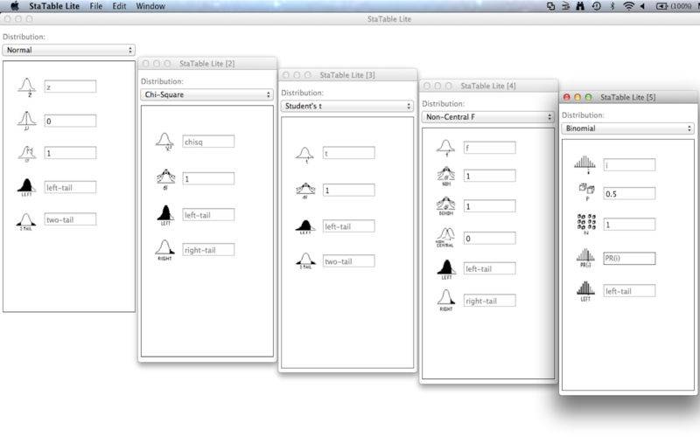
Task: Open the StaTable Lite application menu
Action: [x=54, y=6]
